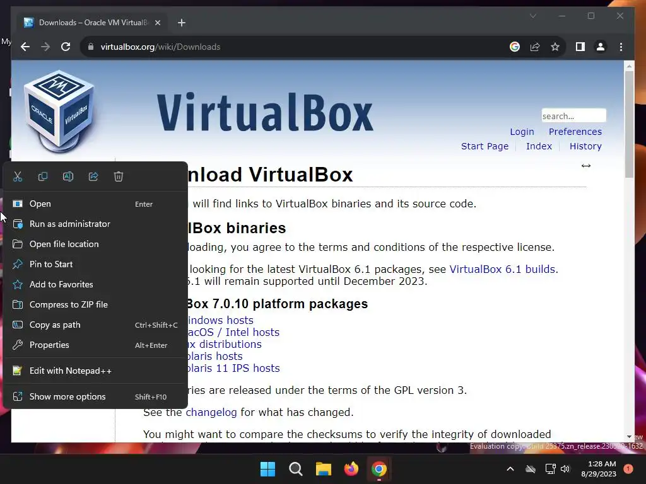
Task: Click the VirtualBox cube logo
Action: click(x=60, y=112)
